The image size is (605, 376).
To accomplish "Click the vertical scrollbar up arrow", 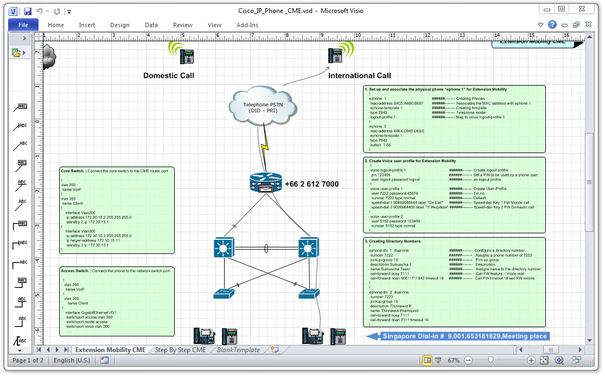I will pyautogui.click(x=589, y=37).
